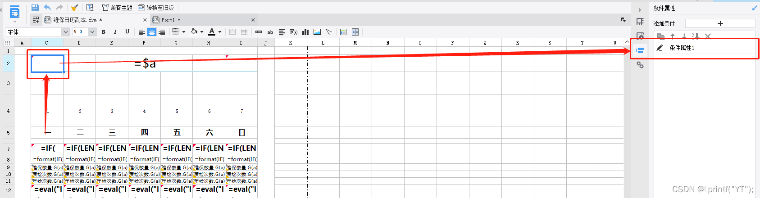
Task: Close the Form1 tab
Action: point(253,20)
